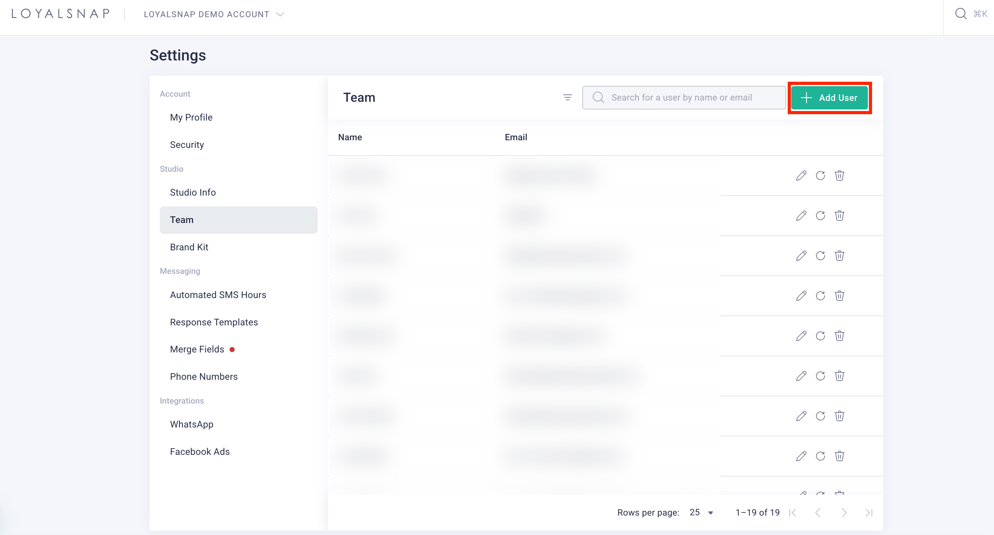Jump to the first page of the team table
The height and width of the screenshot is (535, 994).
[793, 513]
